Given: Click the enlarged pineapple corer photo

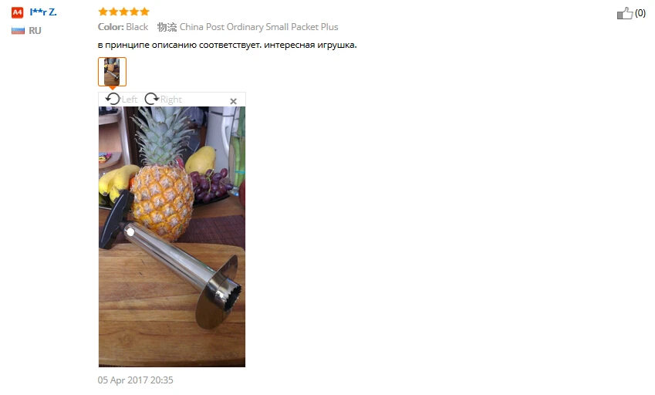Looking at the screenshot, I should click(x=172, y=237).
